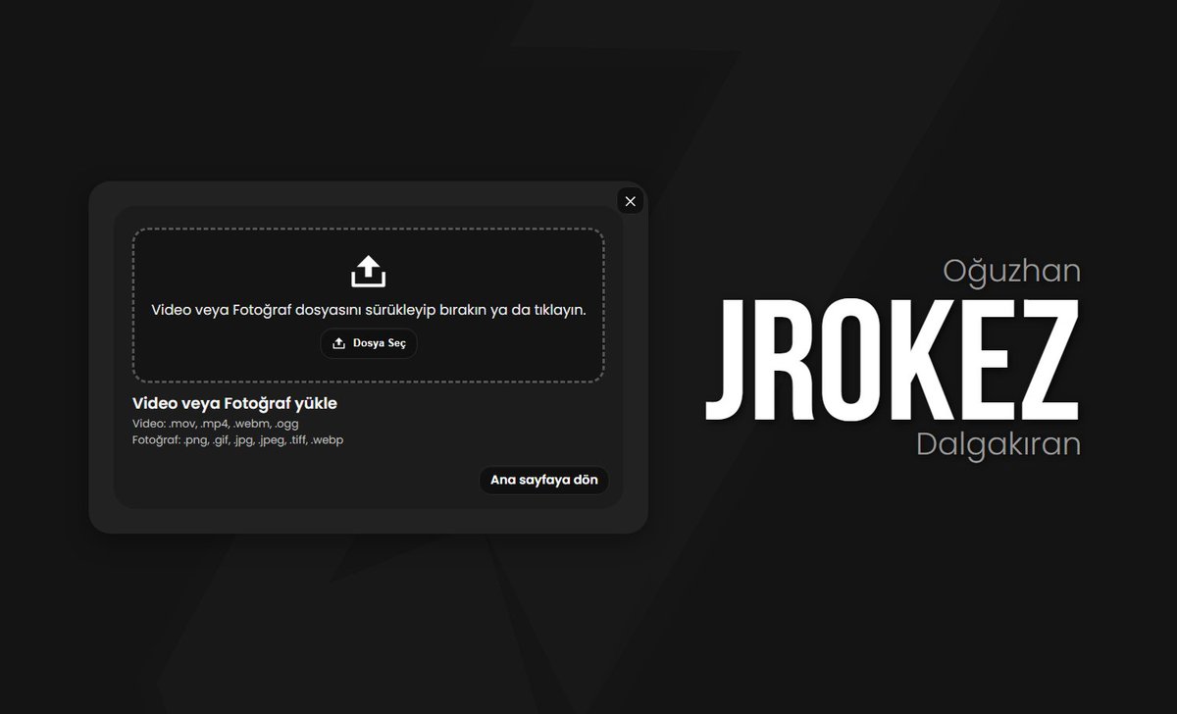
Task: Click the Video veya Fotoğraf yükle heading
Action: pos(235,403)
